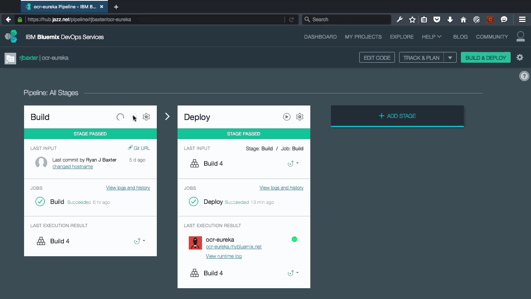
Task: Click the Firefox downloads icon
Action: click(450, 19)
